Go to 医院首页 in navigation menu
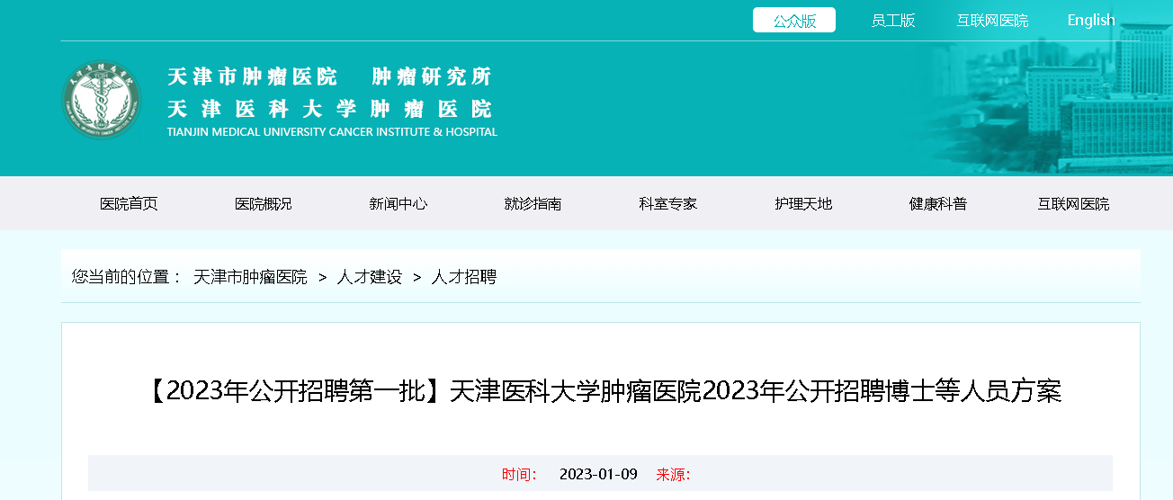This screenshot has width=1173, height=500. click(x=129, y=204)
